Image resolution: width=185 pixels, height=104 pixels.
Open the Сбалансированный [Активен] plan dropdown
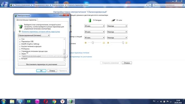coord(34,35)
